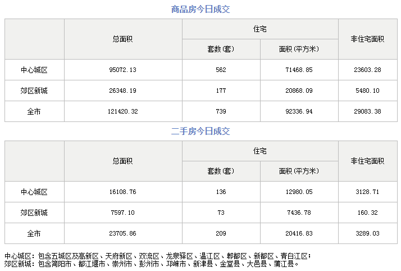Click the 29083.38 cell
The height and width of the screenshot is (271, 401).
367,111
